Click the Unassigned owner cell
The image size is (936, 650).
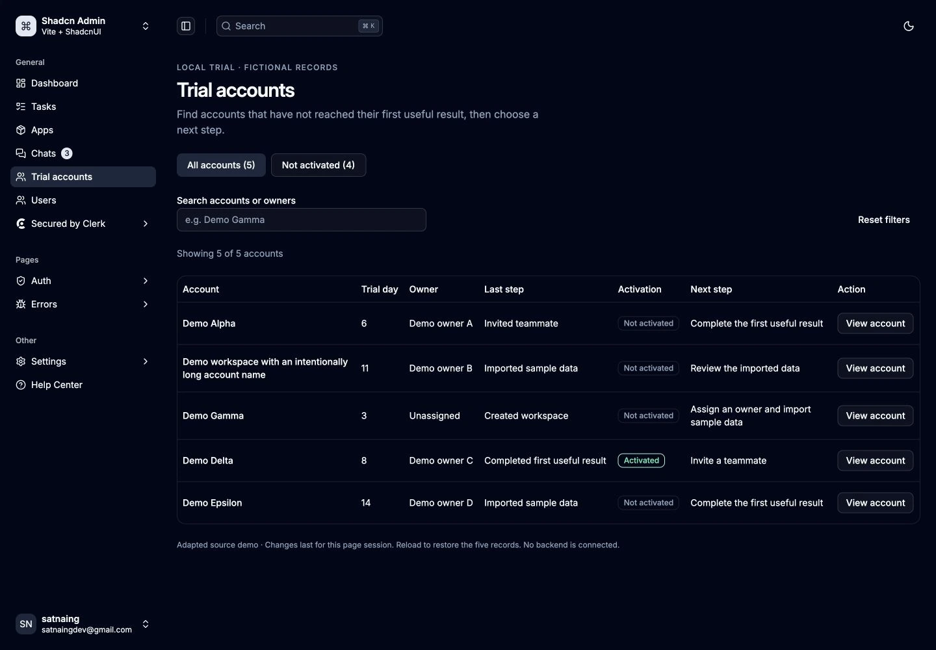(434, 416)
